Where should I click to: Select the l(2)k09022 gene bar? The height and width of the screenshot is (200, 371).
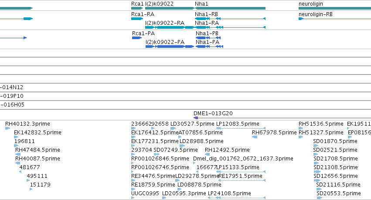coord(170,8)
